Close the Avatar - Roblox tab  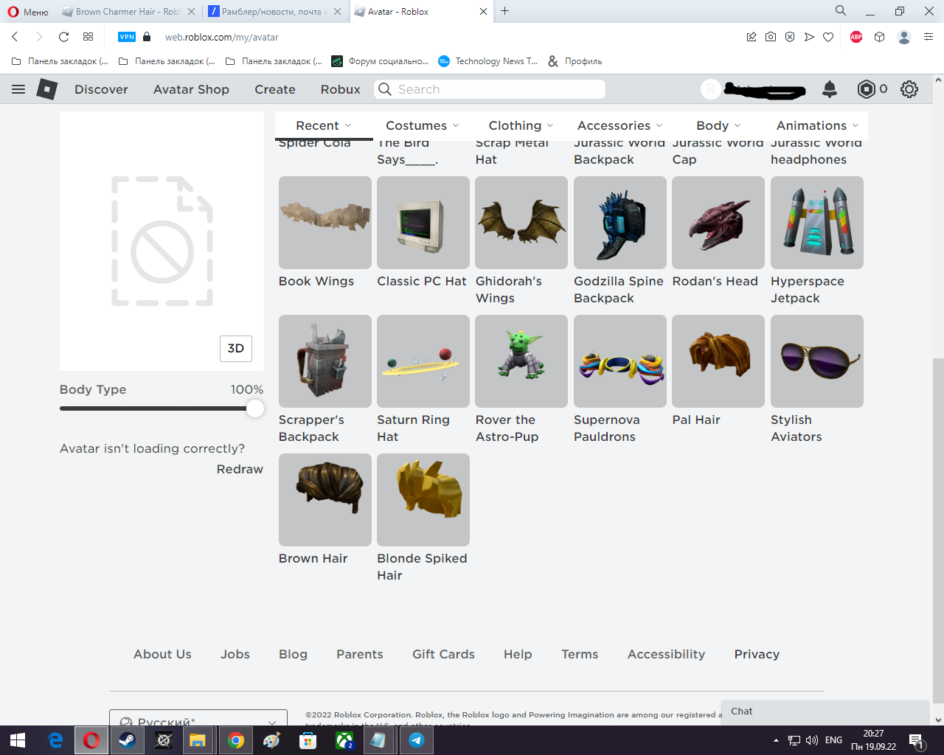click(x=483, y=11)
